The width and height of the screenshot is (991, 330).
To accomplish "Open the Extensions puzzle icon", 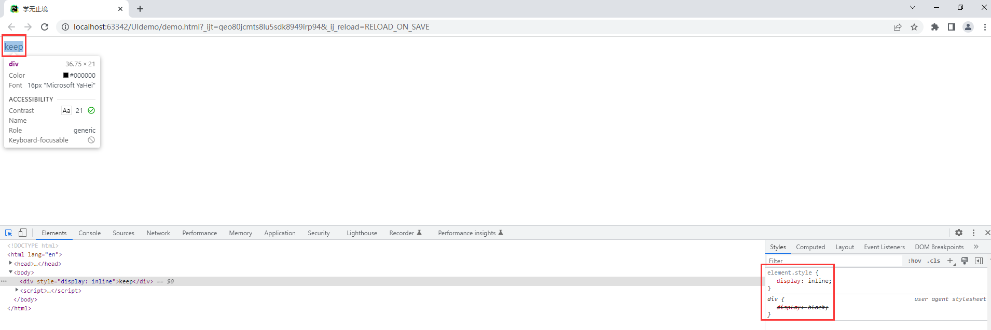I will click(x=935, y=27).
